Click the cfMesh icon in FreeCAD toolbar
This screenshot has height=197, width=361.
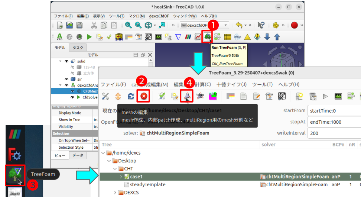(237, 37)
